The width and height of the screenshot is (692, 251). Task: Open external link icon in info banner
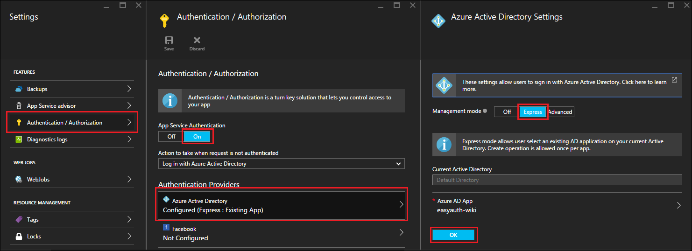pyautogui.click(x=674, y=80)
